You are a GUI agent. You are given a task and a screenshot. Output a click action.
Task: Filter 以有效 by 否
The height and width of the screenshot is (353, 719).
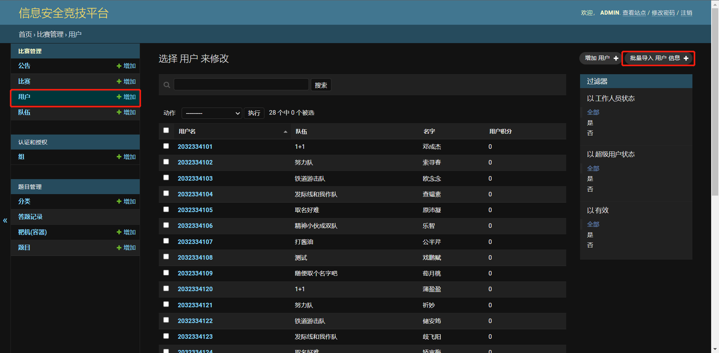click(x=590, y=245)
